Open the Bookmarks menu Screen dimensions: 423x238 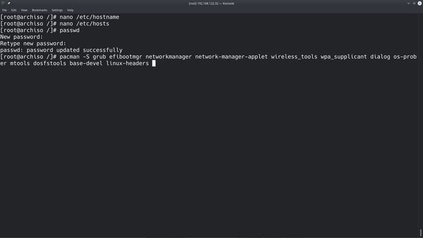tap(40, 11)
